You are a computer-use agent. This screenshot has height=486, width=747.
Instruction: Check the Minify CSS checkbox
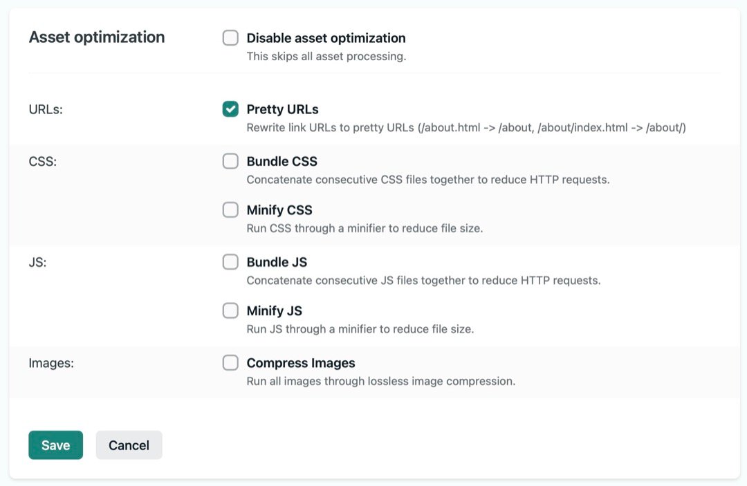coord(230,209)
